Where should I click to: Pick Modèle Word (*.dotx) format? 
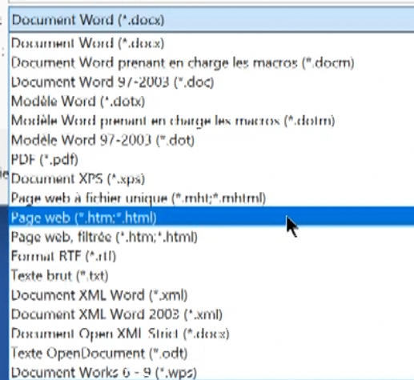(211, 102)
